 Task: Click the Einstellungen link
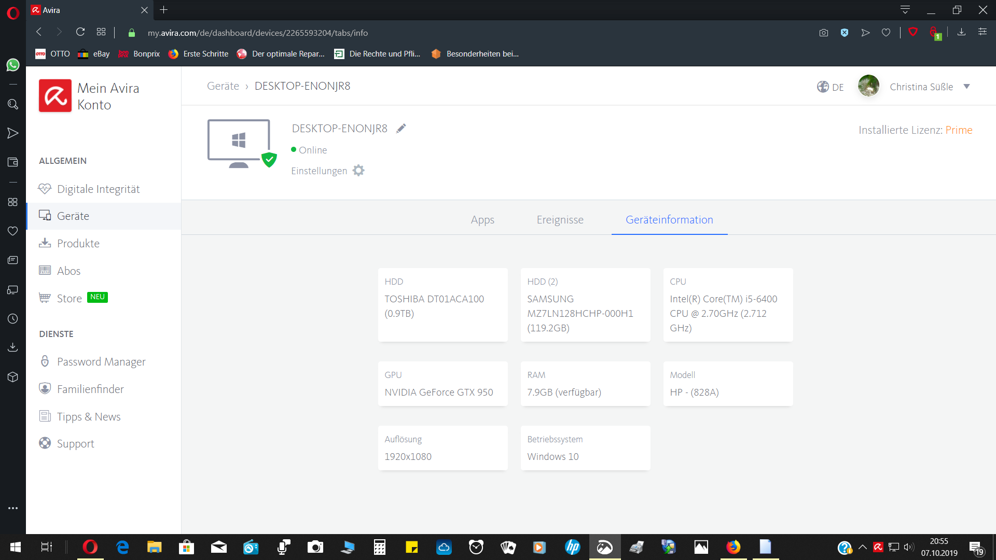[x=319, y=171]
